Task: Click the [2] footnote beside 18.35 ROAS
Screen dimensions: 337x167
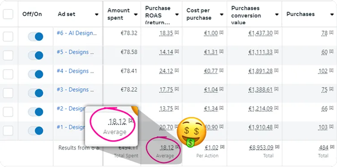Action: tap(177, 32)
